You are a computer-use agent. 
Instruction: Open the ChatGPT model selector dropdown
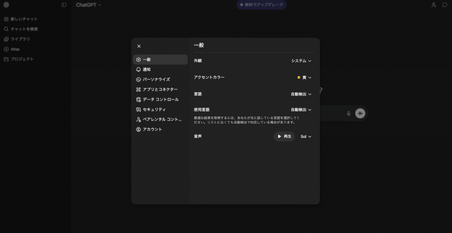click(88, 5)
